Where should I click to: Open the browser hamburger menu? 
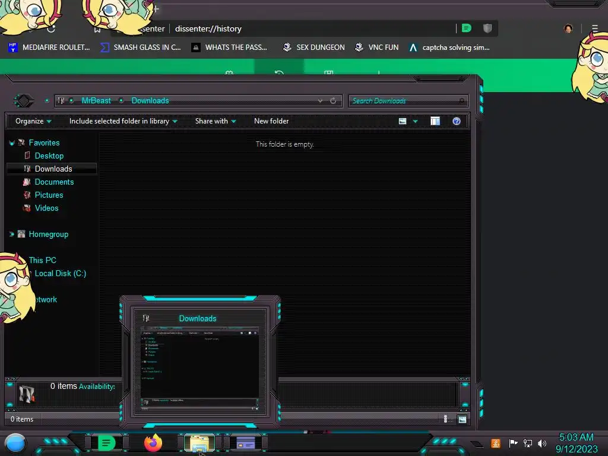(595, 28)
